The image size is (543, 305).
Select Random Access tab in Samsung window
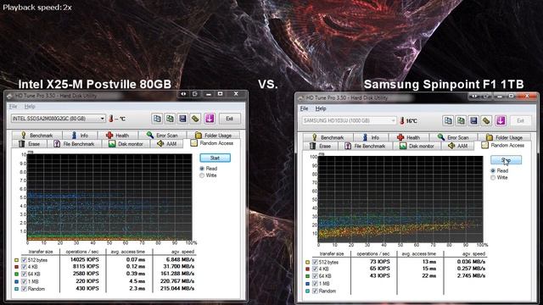[503, 145]
